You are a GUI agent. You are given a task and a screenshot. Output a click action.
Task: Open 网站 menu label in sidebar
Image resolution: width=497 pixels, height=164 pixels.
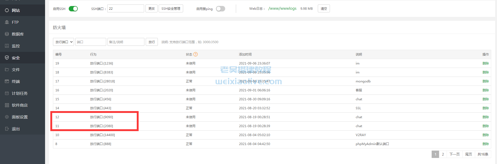(x=16, y=10)
